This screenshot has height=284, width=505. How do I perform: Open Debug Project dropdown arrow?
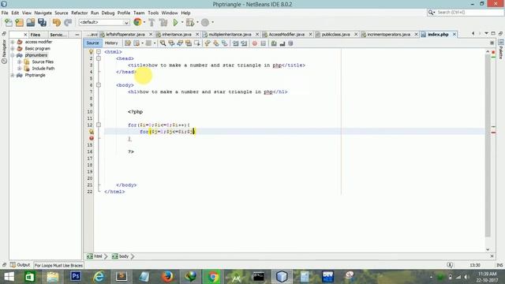coord(197,22)
